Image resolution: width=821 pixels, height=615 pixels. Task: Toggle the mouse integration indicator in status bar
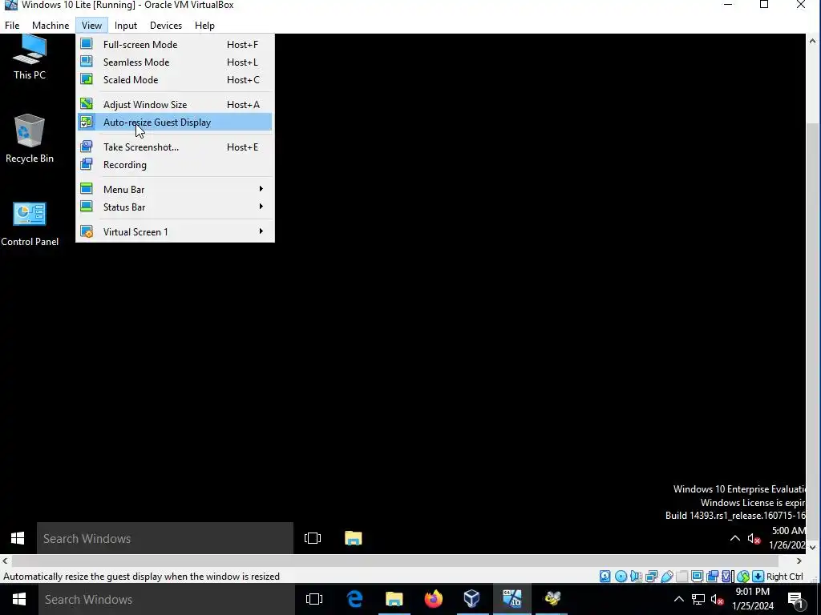coord(743,577)
